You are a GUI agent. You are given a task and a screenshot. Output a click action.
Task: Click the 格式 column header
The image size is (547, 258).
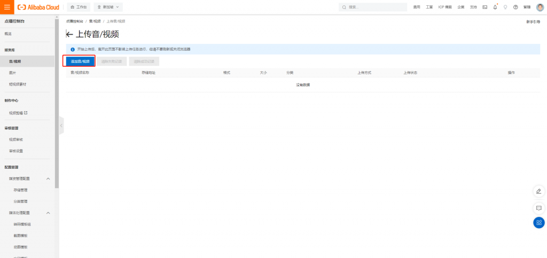pyautogui.click(x=226, y=73)
